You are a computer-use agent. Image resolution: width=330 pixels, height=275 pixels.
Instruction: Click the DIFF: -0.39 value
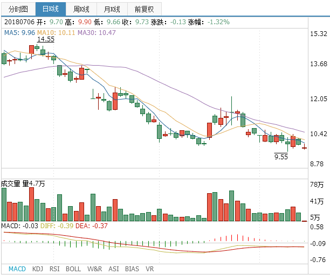coord(57,226)
